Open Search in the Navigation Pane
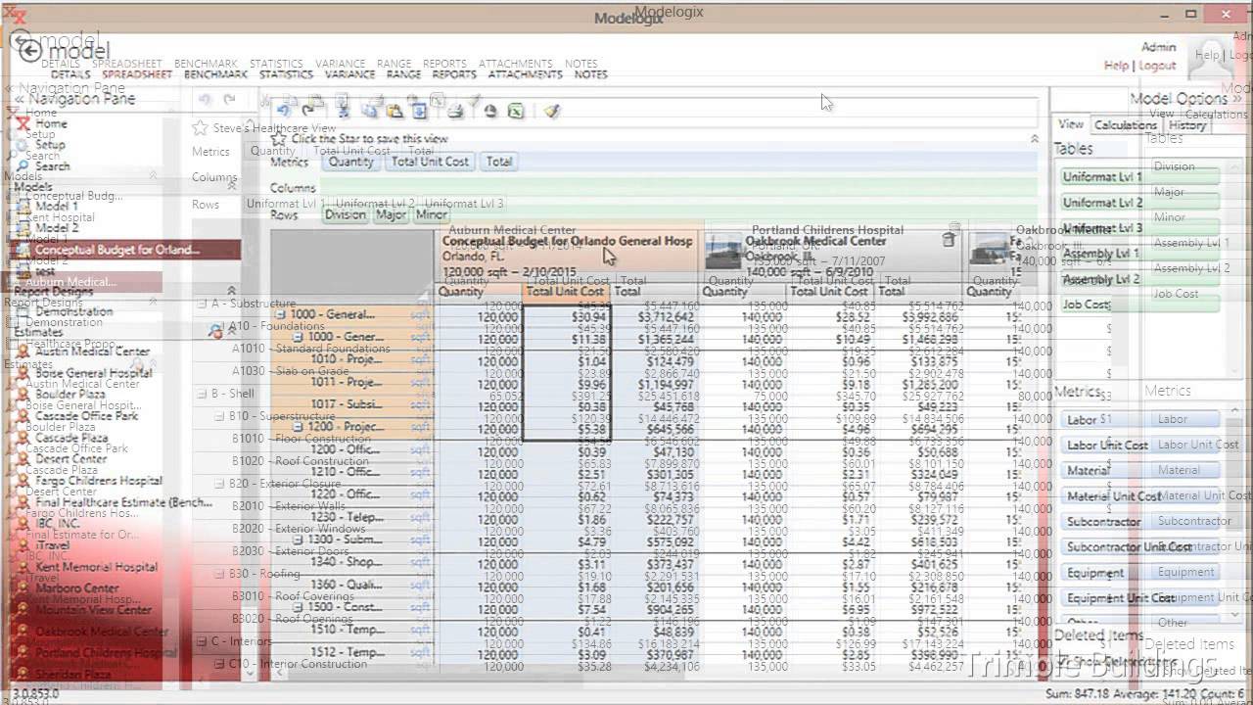 point(52,166)
